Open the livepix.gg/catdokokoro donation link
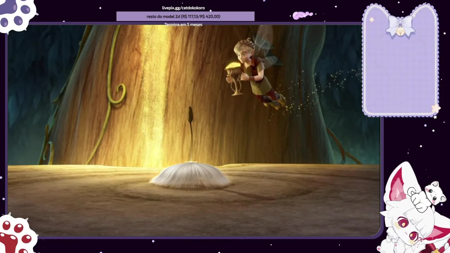The image size is (450, 253). [x=183, y=8]
